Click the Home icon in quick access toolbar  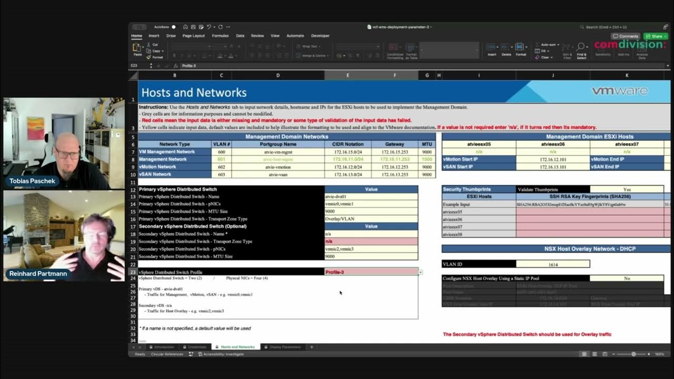[x=185, y=27]
